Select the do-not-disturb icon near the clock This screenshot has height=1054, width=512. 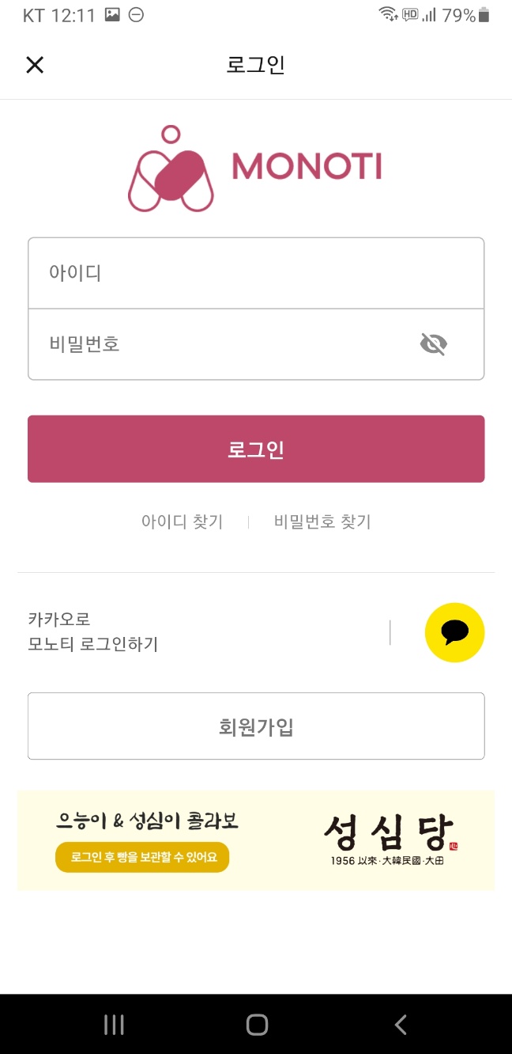(x=136, y=14)
